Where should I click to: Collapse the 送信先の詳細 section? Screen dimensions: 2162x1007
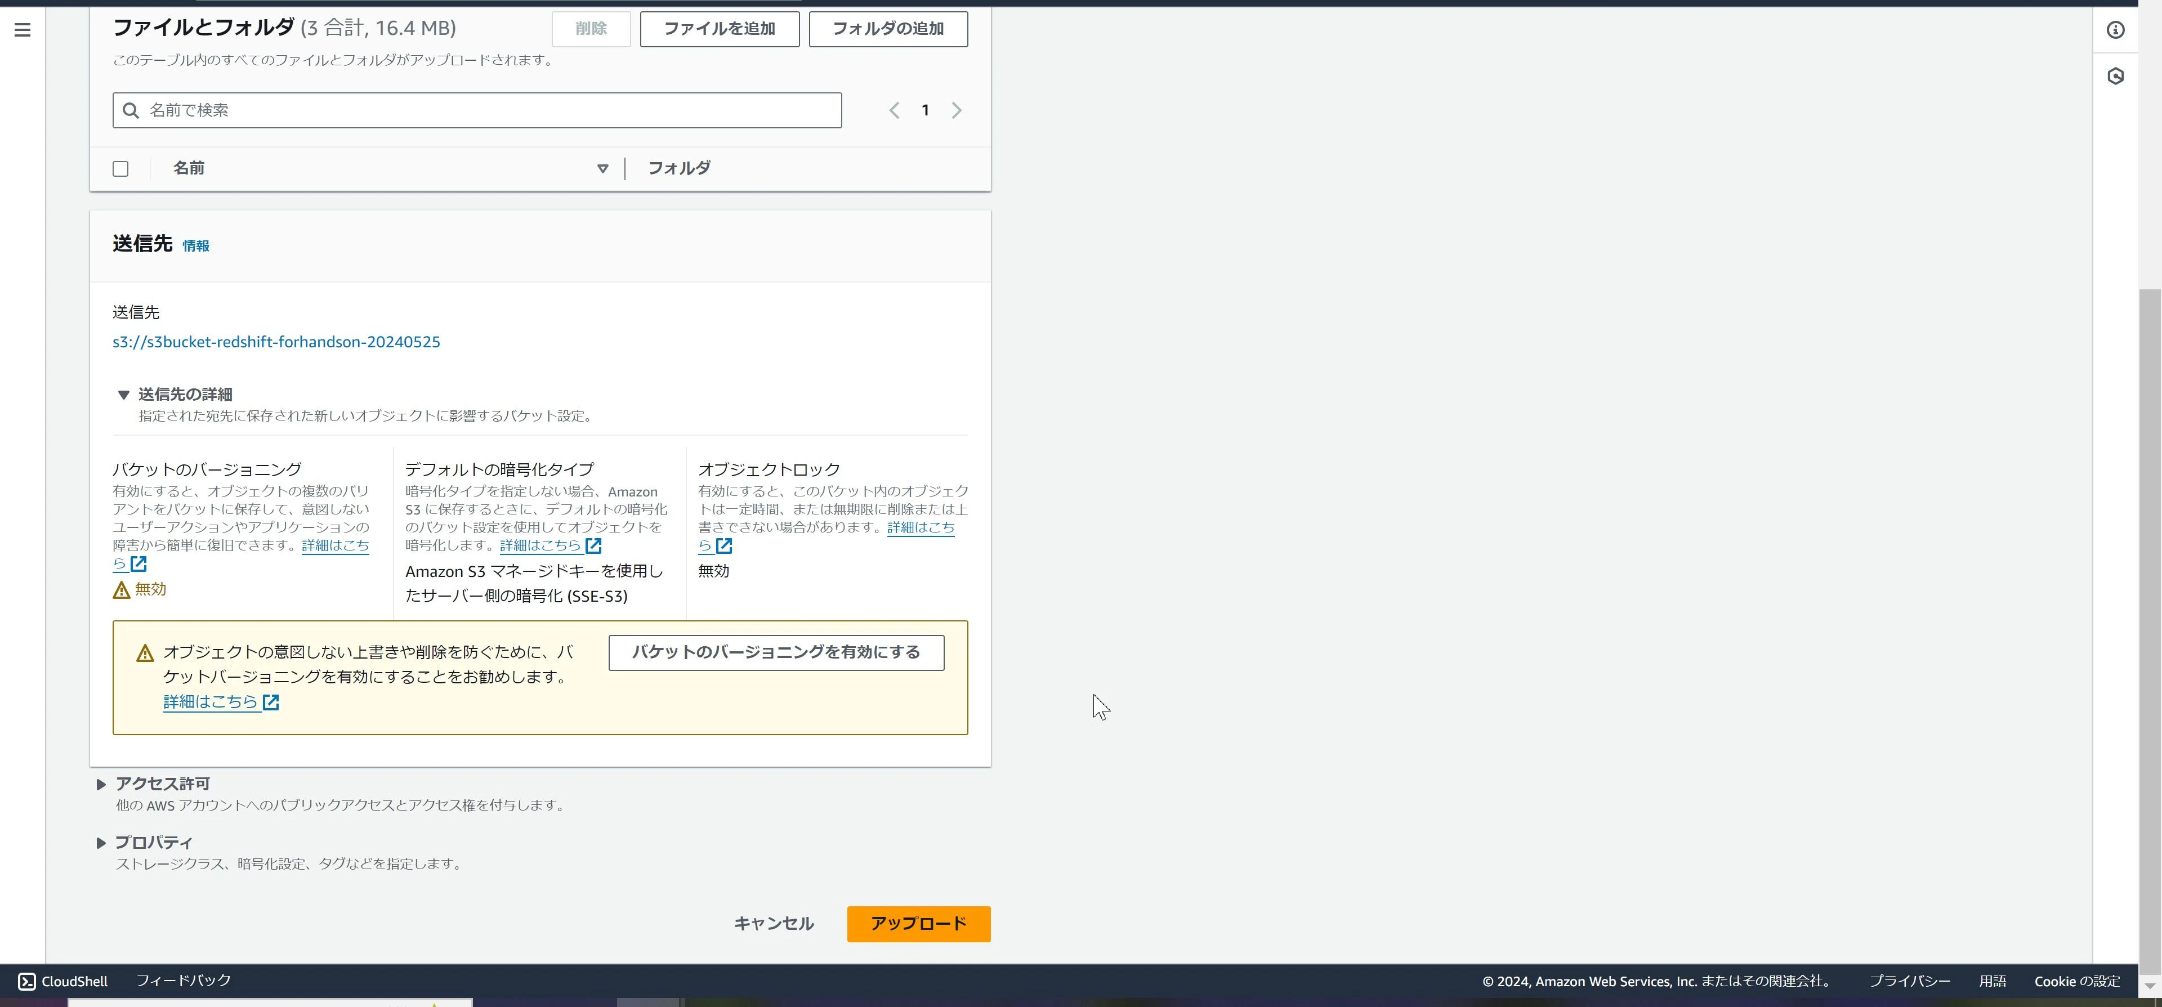tap(123, 395)
